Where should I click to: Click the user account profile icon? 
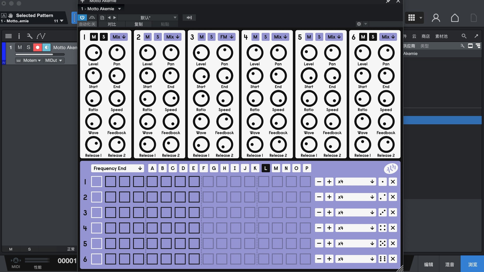(436, 18)
